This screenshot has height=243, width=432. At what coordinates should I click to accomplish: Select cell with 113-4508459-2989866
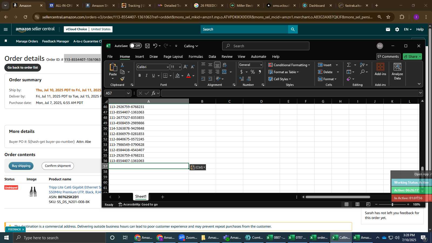pos(148,123)
